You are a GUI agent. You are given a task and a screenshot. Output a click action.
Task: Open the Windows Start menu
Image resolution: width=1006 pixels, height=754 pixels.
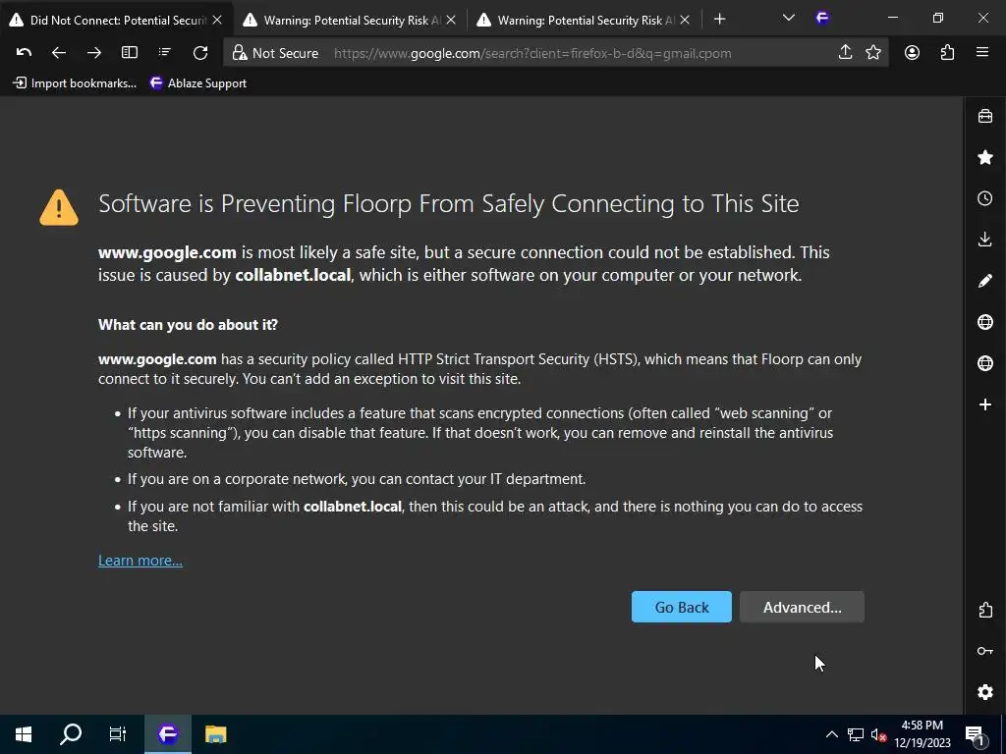coord(24,734)
